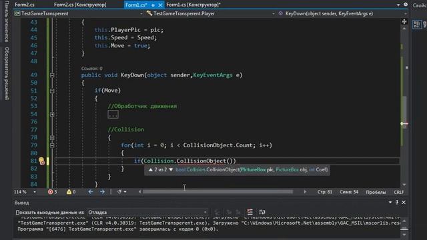This screenshot has width=427, height=240.
Task: Click the horizontal scrollbar's right arrow
Action: pyautogui.click(x=305, y=192)
